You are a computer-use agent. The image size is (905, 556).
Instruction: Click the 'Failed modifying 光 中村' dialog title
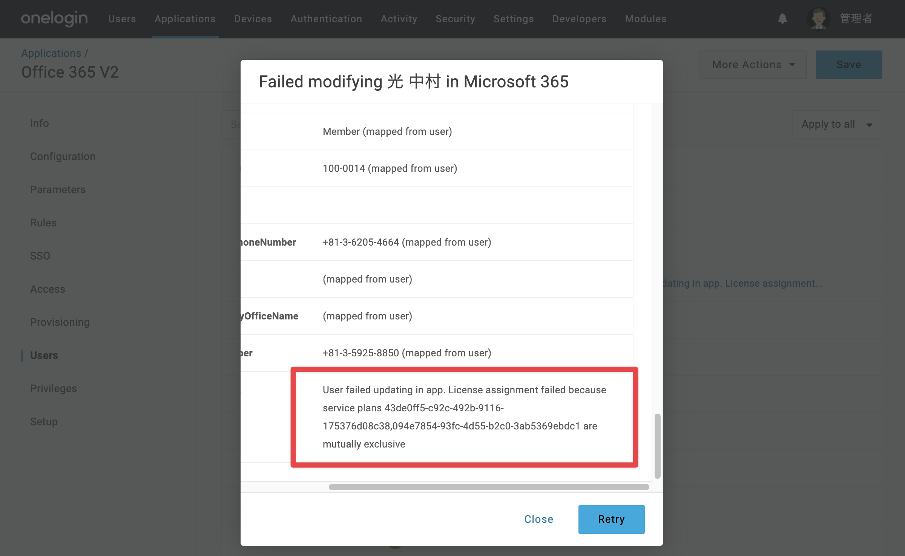click(x=414, y=82)
